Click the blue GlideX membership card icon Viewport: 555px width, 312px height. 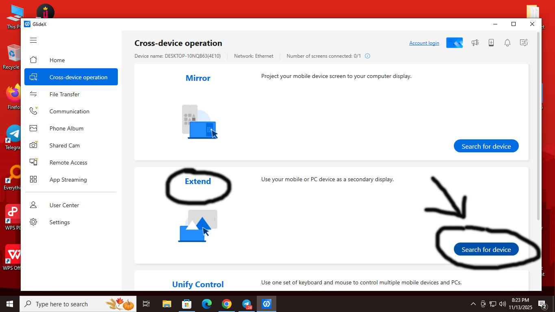pos(454,43)
